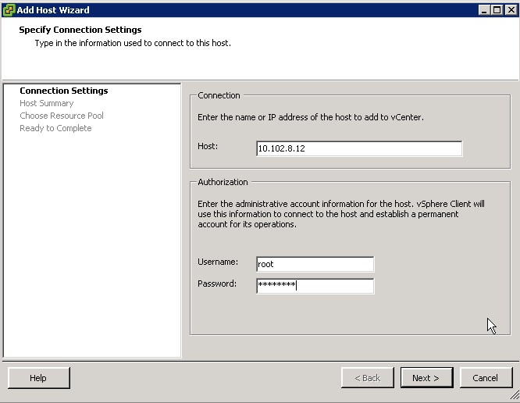Viewport: 520px width, 403px height.
Task: Focus the Username field containing root
Action: coord(315,264)
